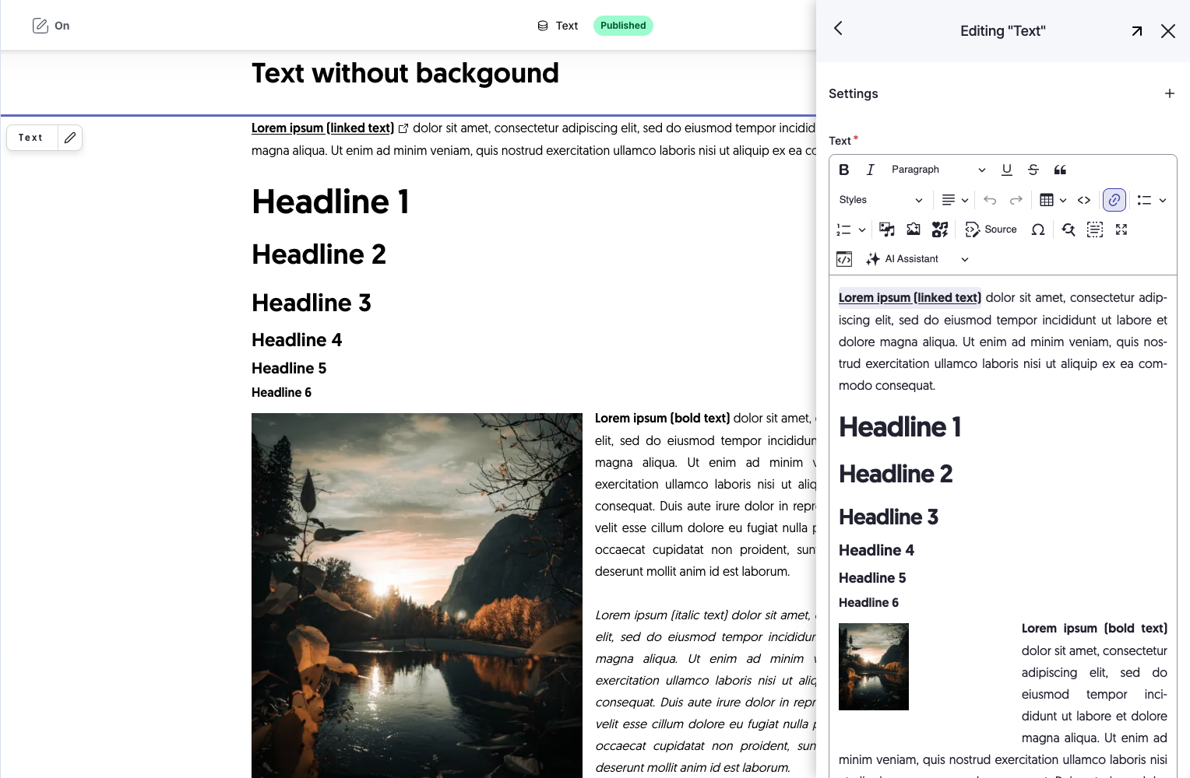The image size is (1190, 778).
Task: Expand the editing panel with the arrow icon
Action: pos(1137,31)
